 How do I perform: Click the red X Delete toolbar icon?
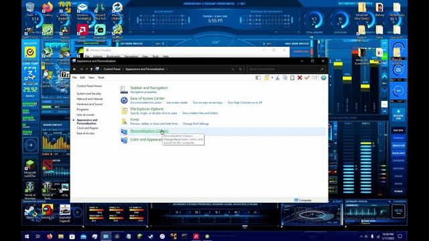tap(300, 78)
